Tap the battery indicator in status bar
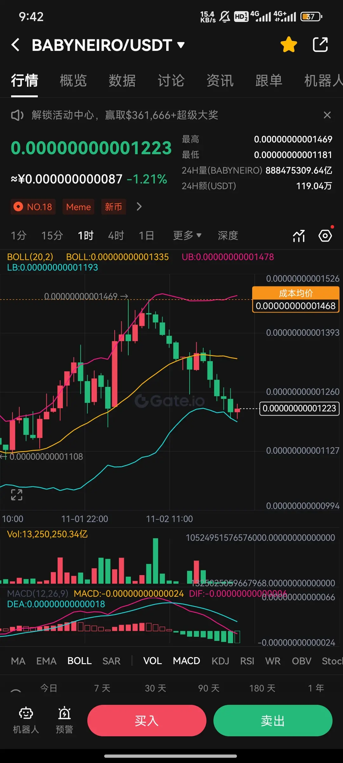 click(x=311, y=17)
